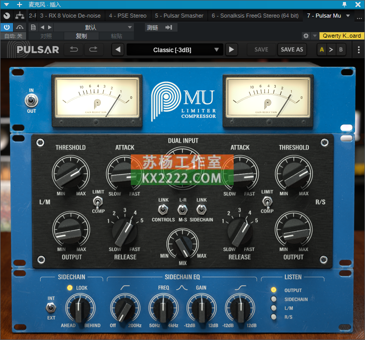Switch to RX 8 Voice De-noise tab
The image size is (365, 340).
(70, 16)
